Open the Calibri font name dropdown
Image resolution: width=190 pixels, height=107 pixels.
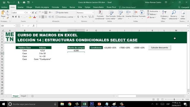[24, 12]
